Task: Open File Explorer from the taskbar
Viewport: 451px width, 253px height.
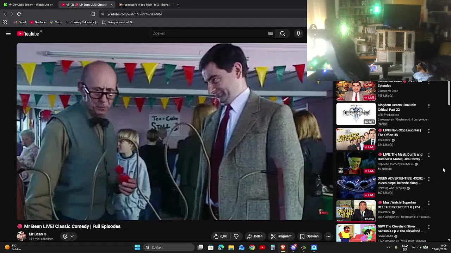Action: click(x=231, y=247)
